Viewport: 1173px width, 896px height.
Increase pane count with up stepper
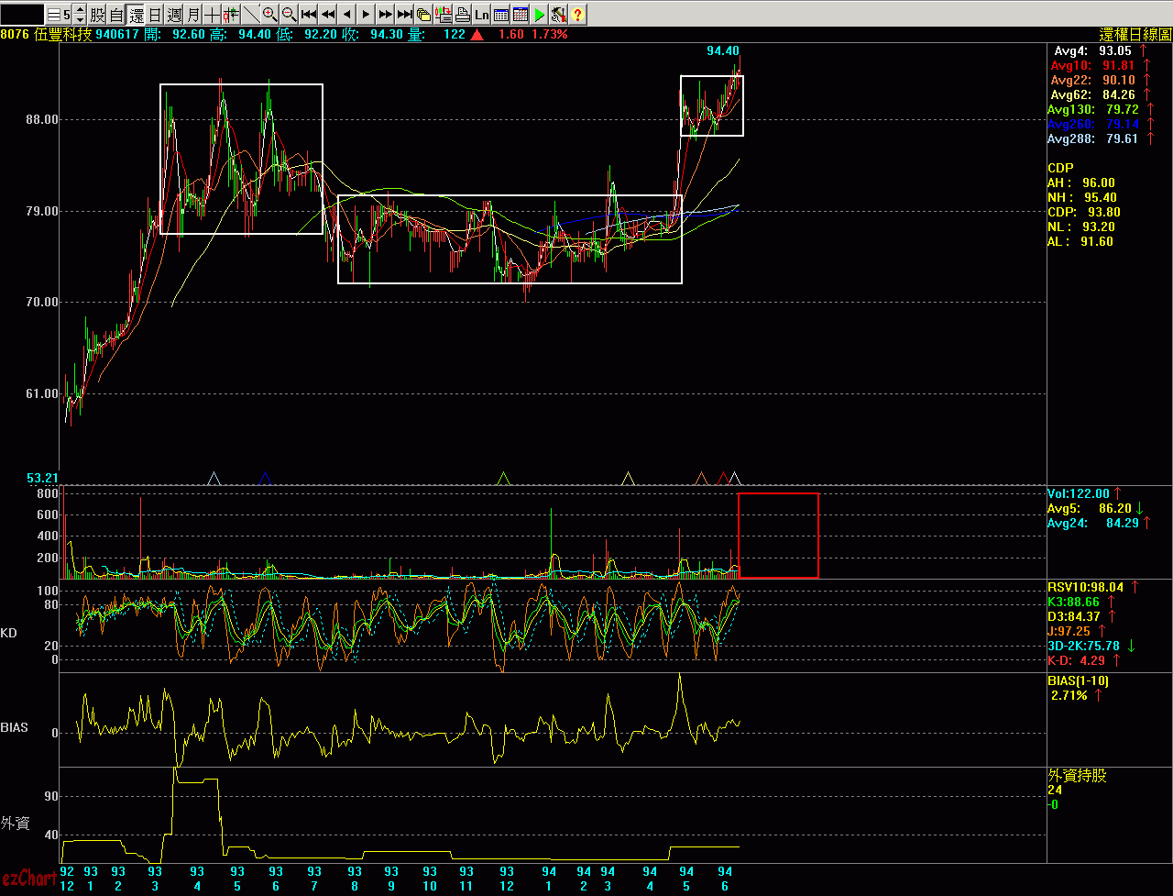[x=80, y=10]
